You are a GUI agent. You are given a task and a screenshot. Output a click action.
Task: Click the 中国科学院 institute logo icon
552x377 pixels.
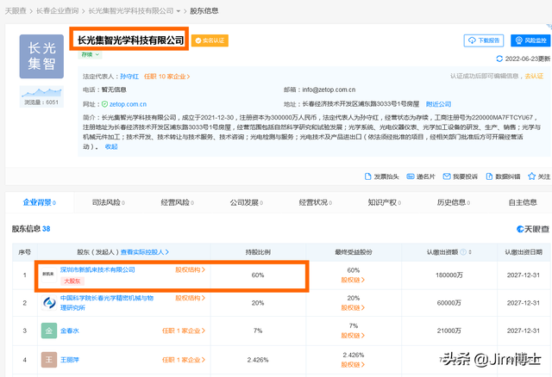click(x=48, y=302)
